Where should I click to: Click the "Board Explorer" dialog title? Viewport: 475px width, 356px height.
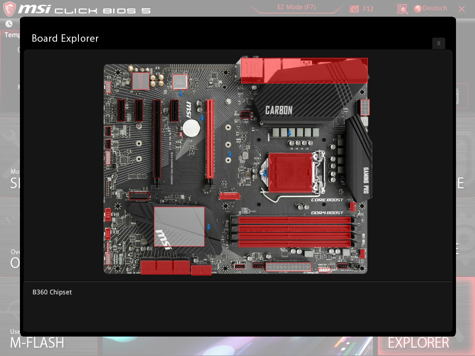point(65,38)
